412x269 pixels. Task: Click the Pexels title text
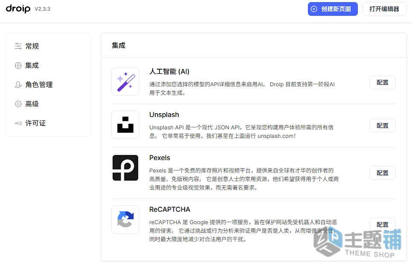pos(160,158)
